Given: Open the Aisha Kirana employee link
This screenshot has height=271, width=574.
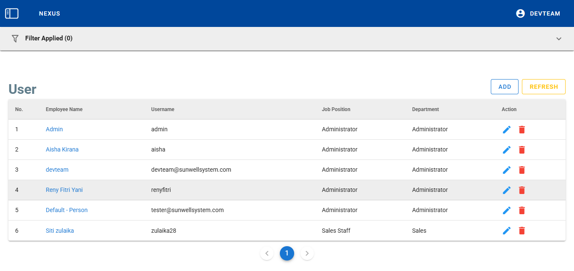Looking at the screenshot, I should click(x=62, y=149).
